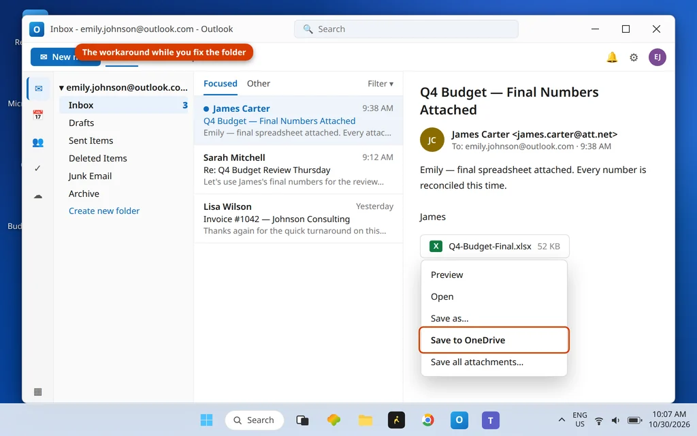Collapse the emily.johnson@outlook.com account tree
Viewport: 697px width, 436px height.
point(61,88)
